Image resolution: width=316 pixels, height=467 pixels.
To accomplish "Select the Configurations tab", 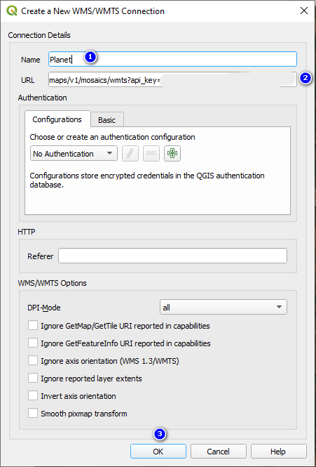I will (57, 119).
